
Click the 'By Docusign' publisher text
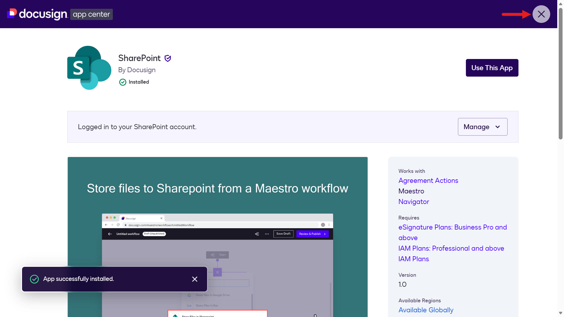137,70
